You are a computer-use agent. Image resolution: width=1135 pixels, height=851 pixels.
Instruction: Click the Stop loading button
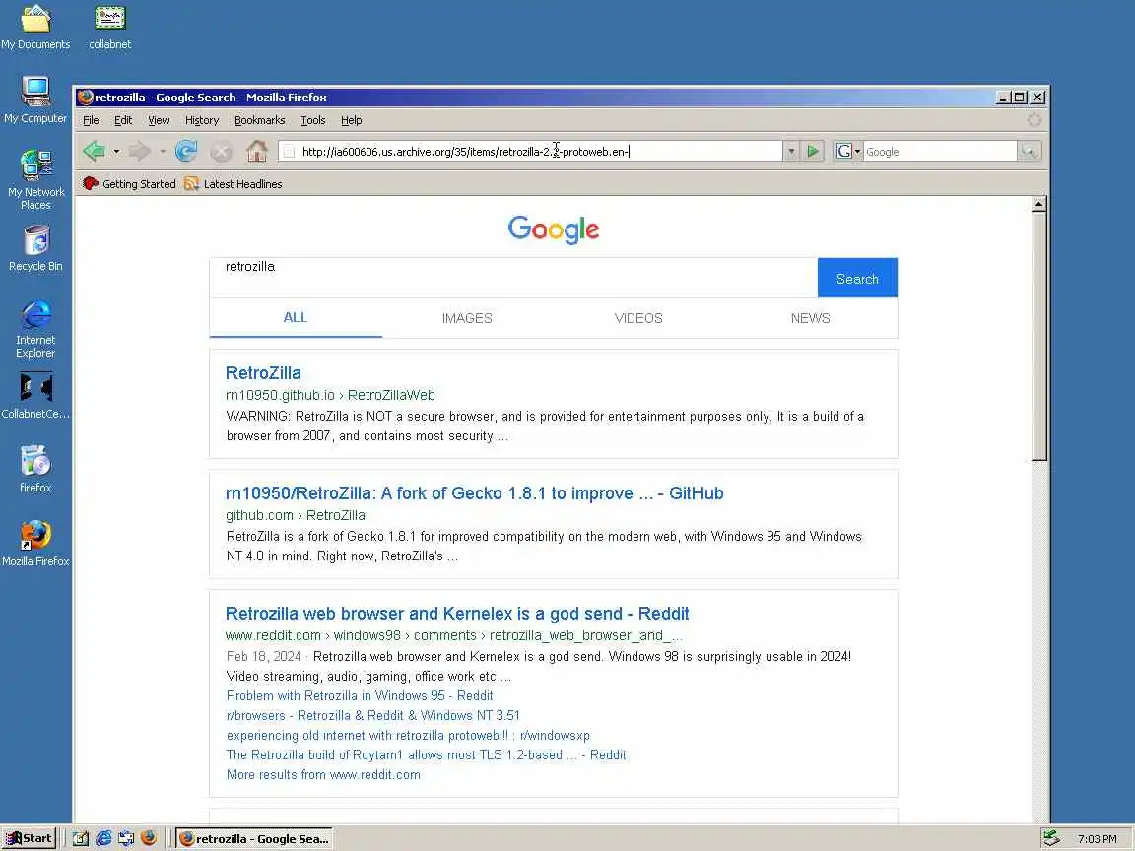221,152
